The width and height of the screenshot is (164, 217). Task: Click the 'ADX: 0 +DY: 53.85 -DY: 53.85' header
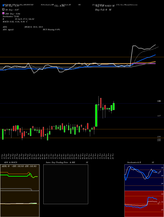19,166
